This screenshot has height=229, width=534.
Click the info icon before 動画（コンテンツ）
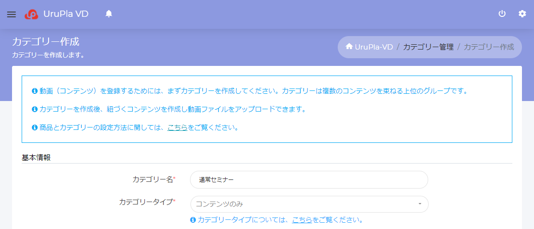pyautogui.click(x=34, y=91)
